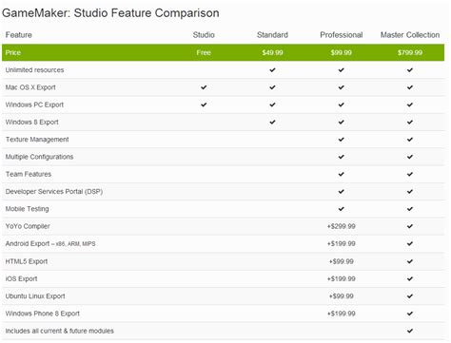Select the Master Collection column header
This screenshot has width=451, height=343.
410,35
